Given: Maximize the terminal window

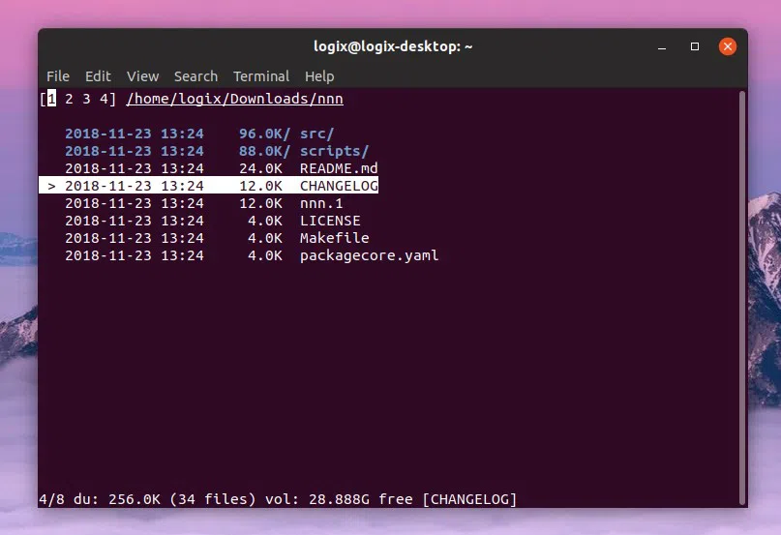Looking at the screenshot, I should pyautogui.click(x=695, y=46).
